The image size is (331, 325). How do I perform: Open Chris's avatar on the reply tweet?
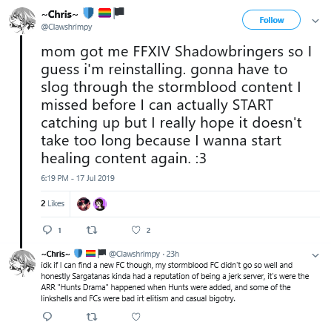[21, 263]
